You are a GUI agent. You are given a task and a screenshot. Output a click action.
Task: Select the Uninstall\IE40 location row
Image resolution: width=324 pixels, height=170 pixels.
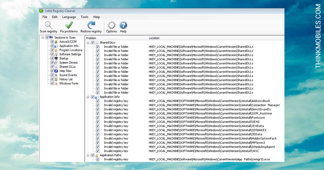(204, 122)
